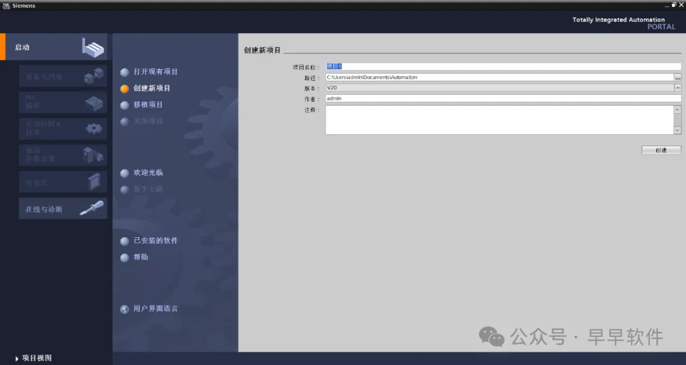Select the 新手上路 bullet
Screen dimensions: 686x365
pyautogui.click(x=124, y=189)
